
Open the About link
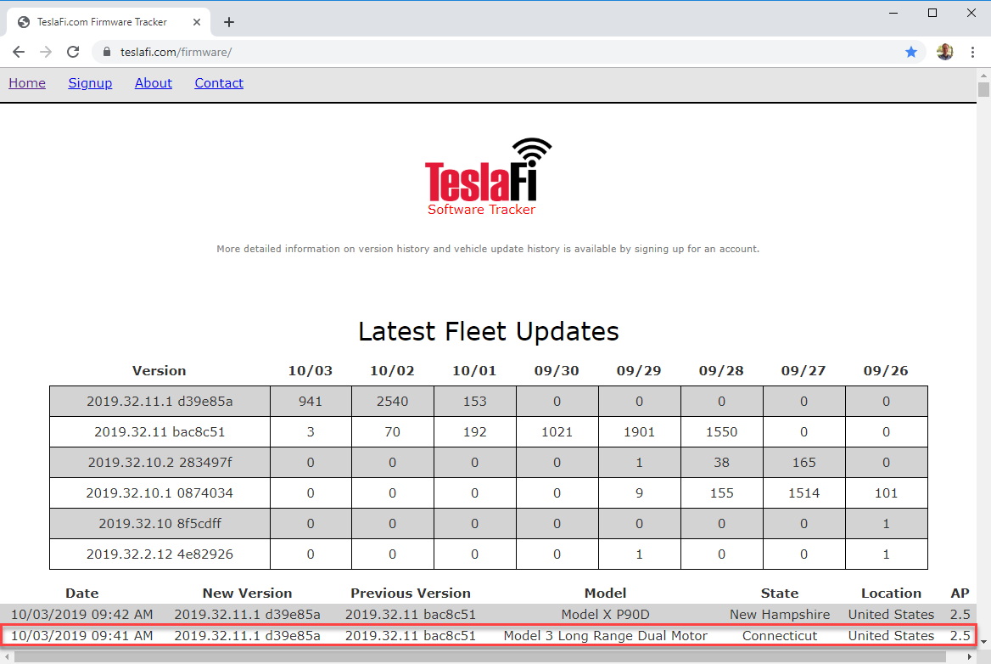pos(153,83)
